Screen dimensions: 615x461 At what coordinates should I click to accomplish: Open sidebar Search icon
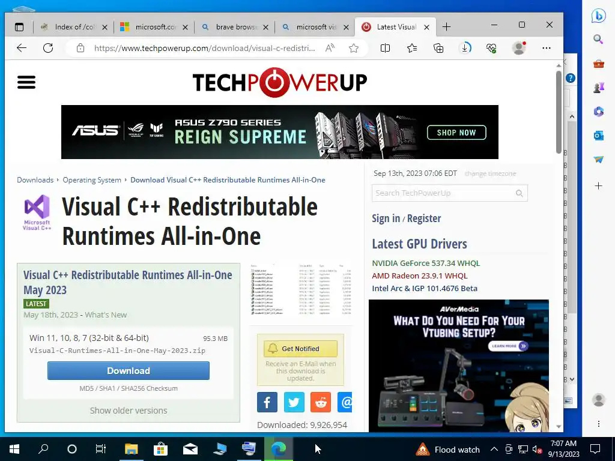pyautogui.click(x=598, y=39)
